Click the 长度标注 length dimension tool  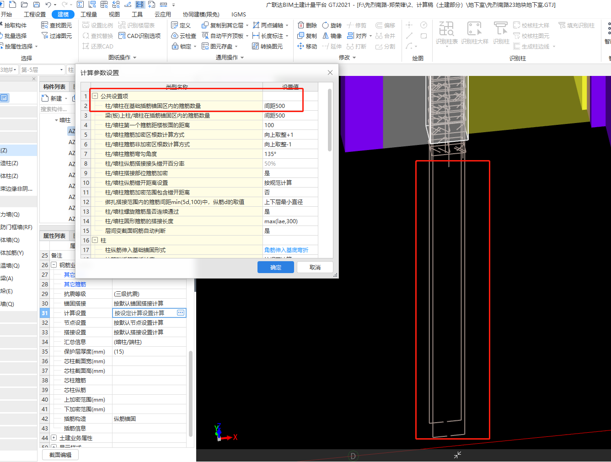pyautogui.click(x=270, y=36)
